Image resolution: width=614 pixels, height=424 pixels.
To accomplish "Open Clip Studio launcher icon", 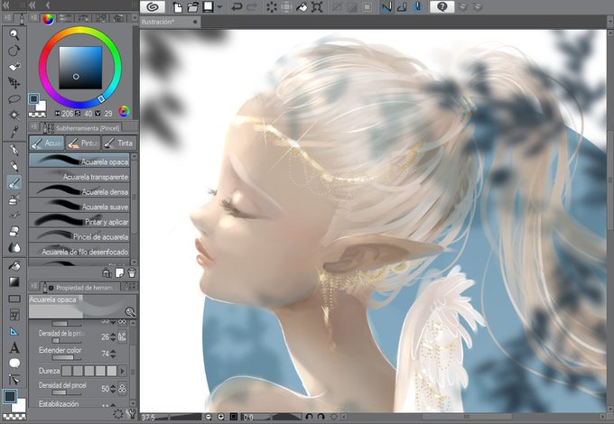I will point(153,7).
